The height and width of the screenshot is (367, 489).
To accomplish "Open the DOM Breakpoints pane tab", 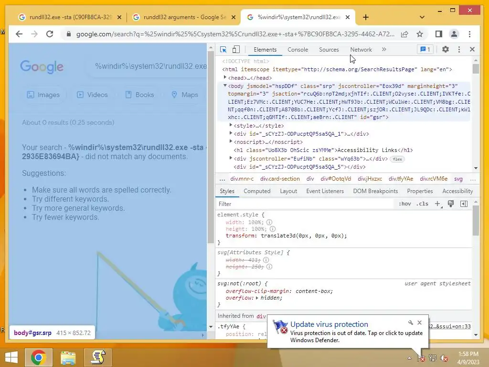I will pyautogui.click(x=375, y=191).
